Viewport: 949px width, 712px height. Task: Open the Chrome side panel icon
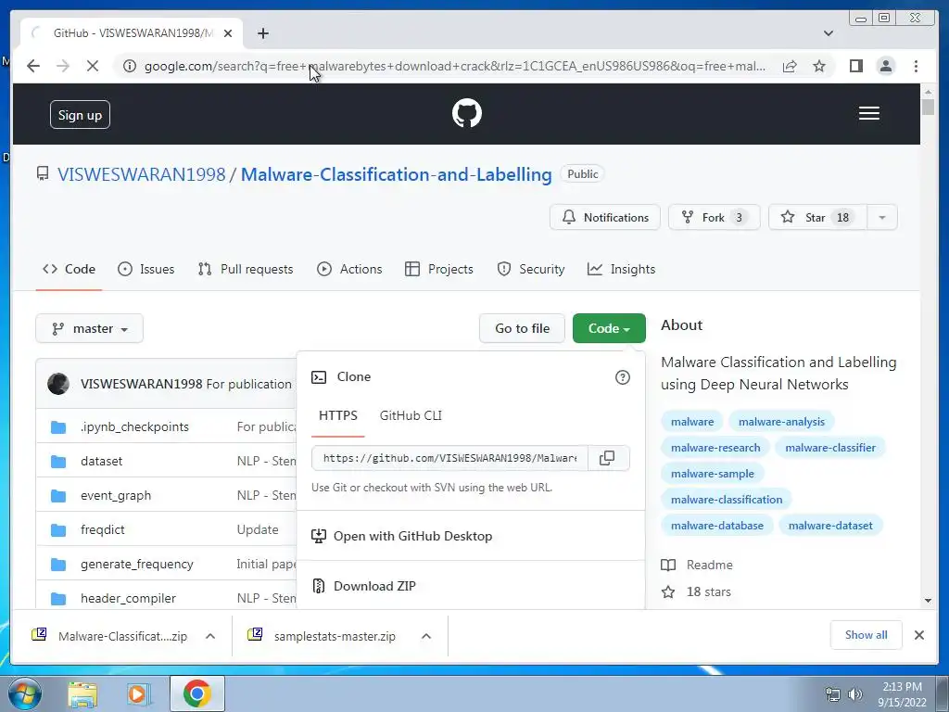pyautogui.click(x=855, y=66)
